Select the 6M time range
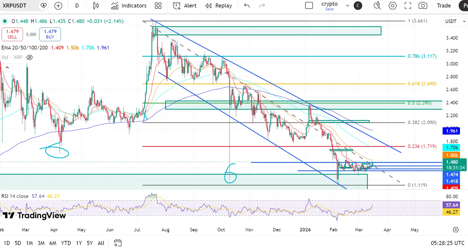 pos(53,243)
